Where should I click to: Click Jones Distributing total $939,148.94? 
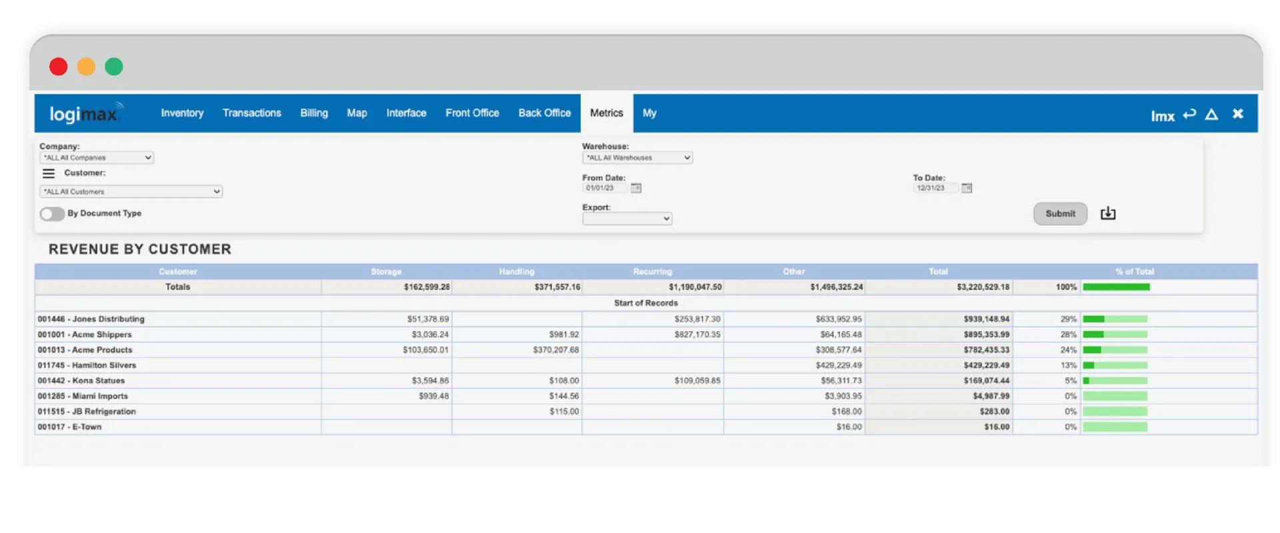pos(987,319)
